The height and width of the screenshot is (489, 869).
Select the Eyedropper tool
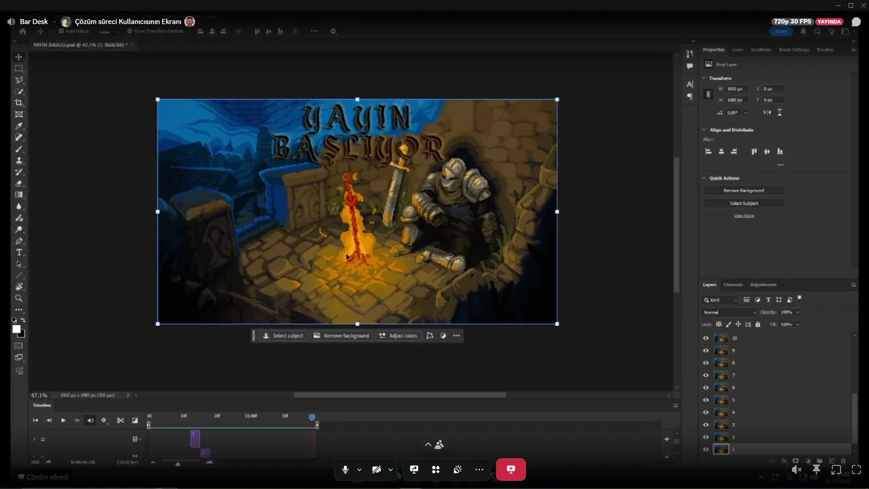click(x=19, y=126)
